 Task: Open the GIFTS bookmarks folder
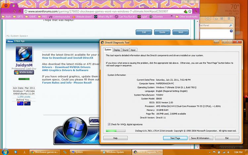click(x=18, y=17)
